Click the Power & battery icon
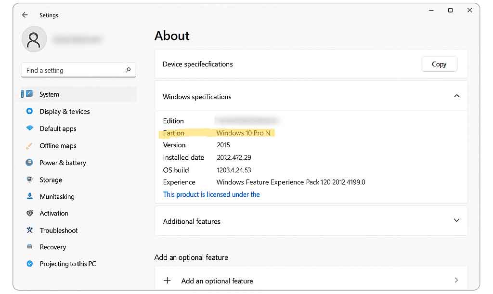This screenshot has height=294, width=493. coord(29,162)
